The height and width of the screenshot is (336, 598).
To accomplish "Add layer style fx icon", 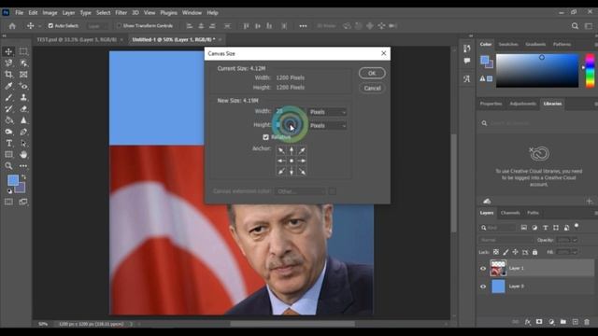I will point(527,322).
